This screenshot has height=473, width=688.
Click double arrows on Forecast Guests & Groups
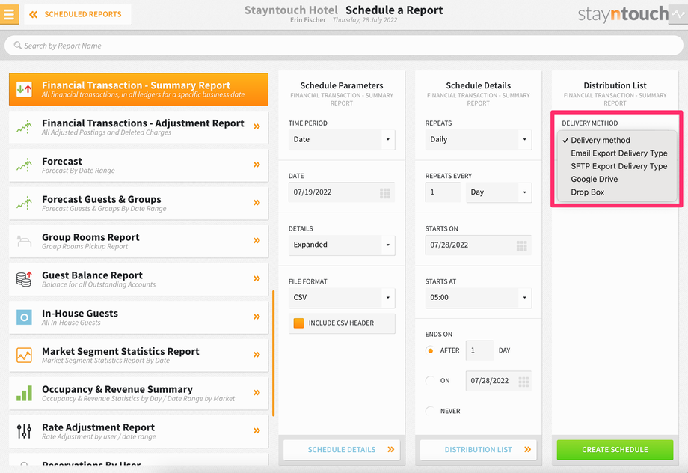coord(257,203)
